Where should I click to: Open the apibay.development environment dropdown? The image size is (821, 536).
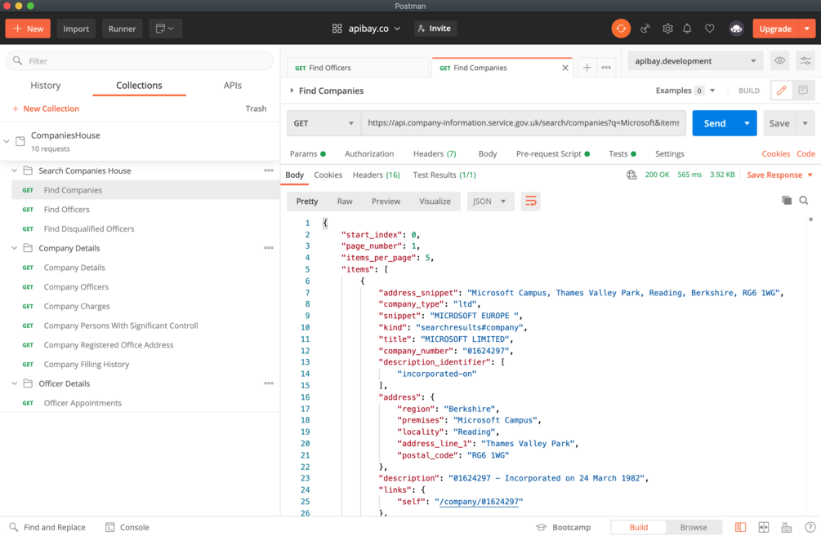tap(695, 61)
